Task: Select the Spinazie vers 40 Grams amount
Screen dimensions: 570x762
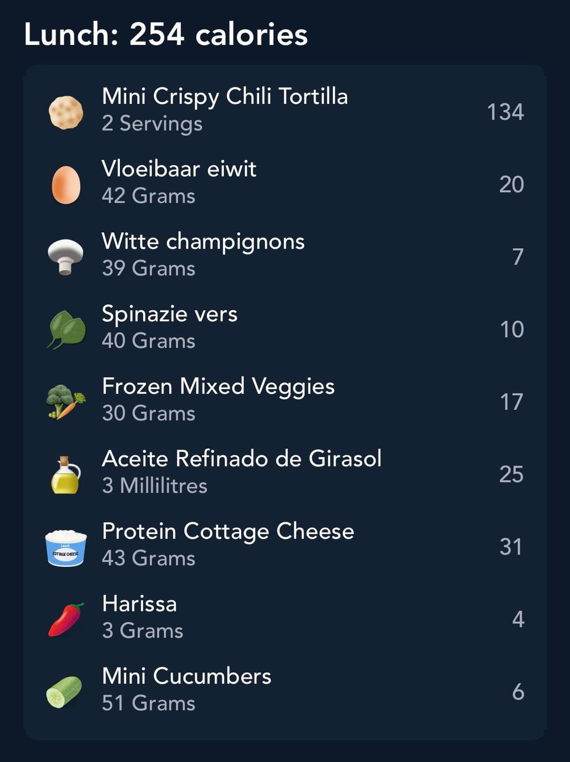Action: (148, 341)
